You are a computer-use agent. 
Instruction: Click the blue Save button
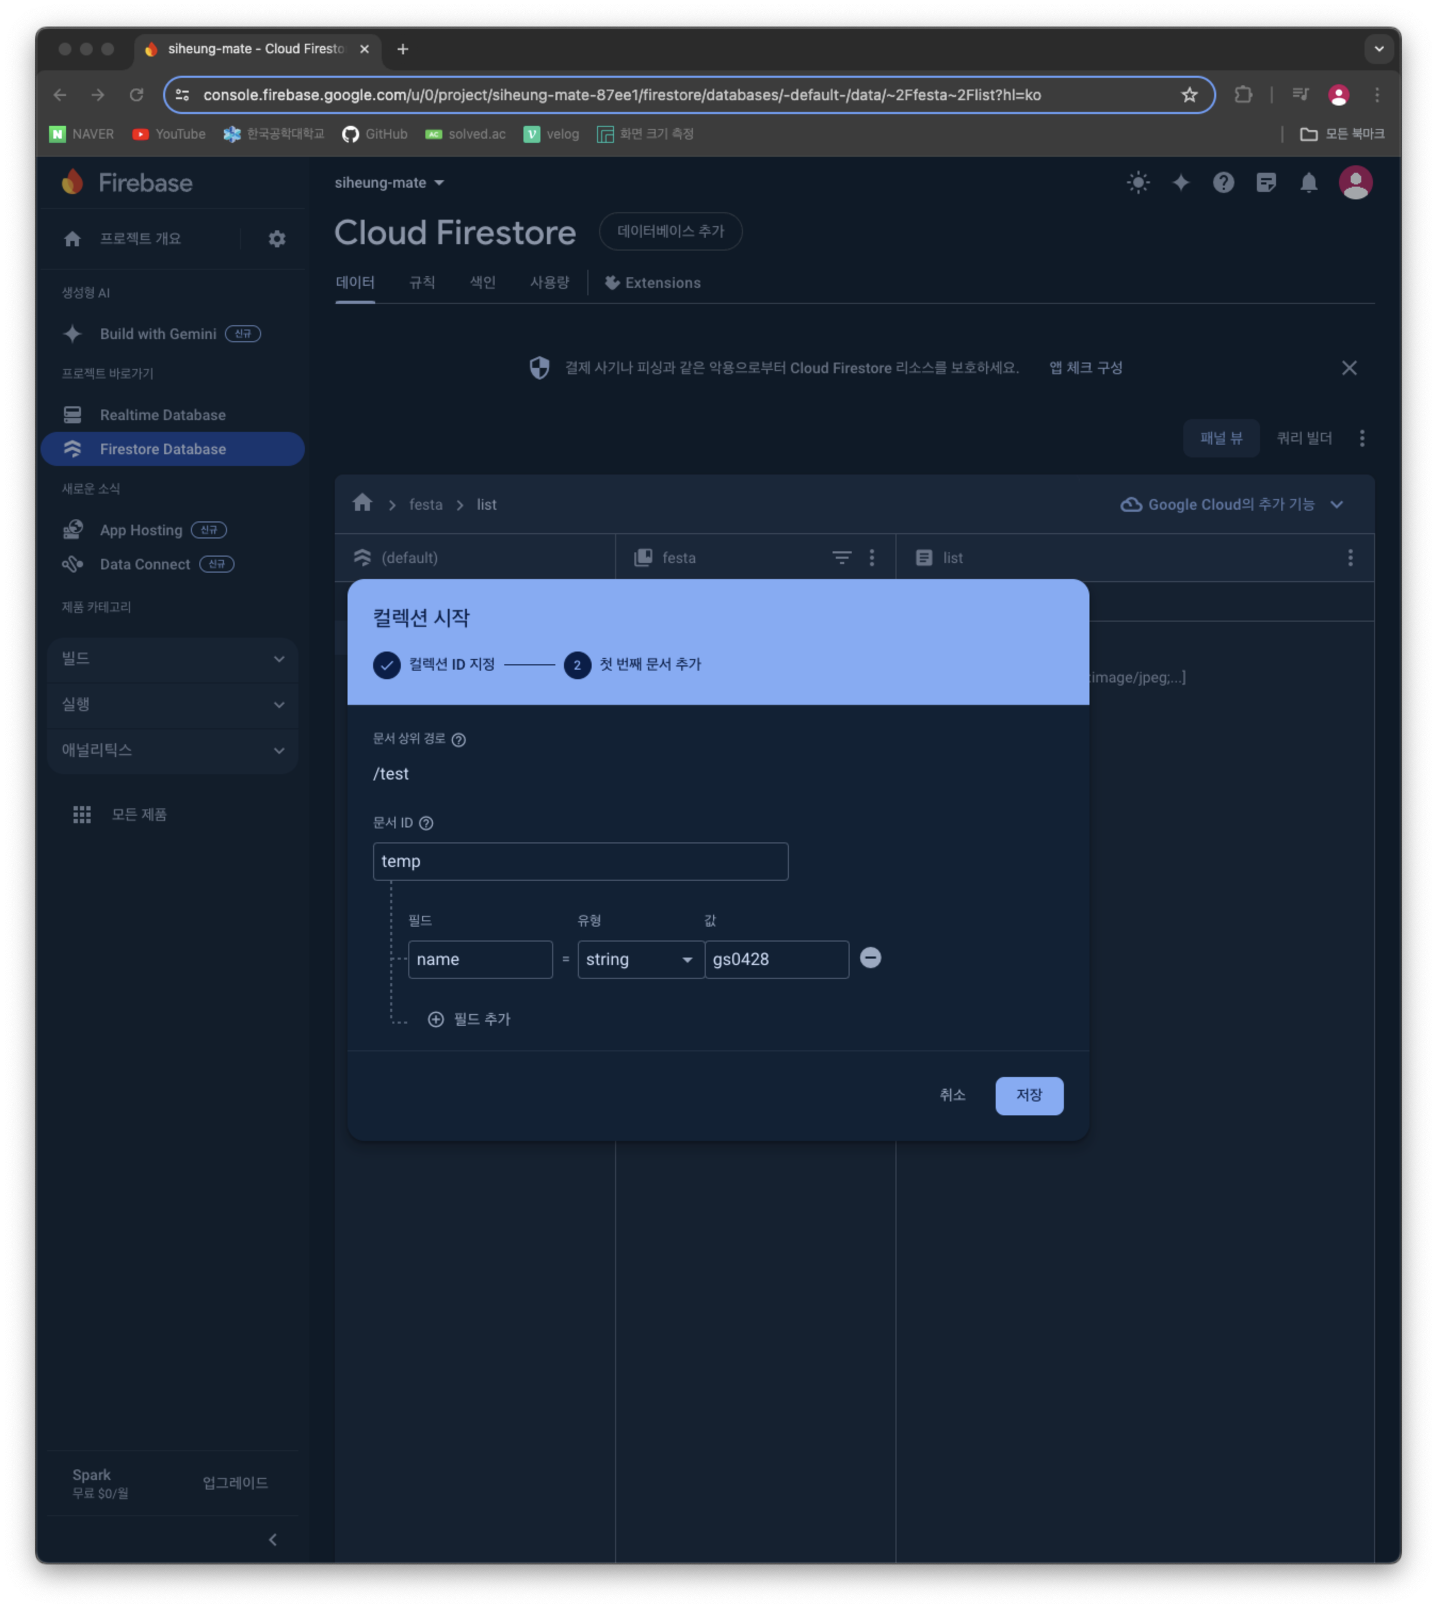(x=1028, y=1096)
